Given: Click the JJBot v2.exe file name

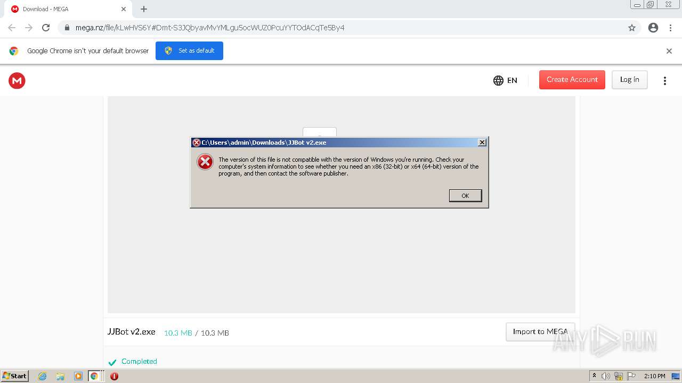Looking at the screenshot, I should [x=132, y=331].
